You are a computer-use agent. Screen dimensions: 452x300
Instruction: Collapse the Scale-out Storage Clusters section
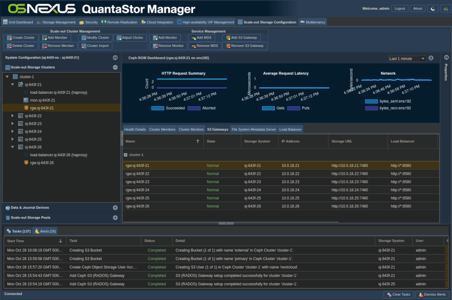tap(115, 67)
